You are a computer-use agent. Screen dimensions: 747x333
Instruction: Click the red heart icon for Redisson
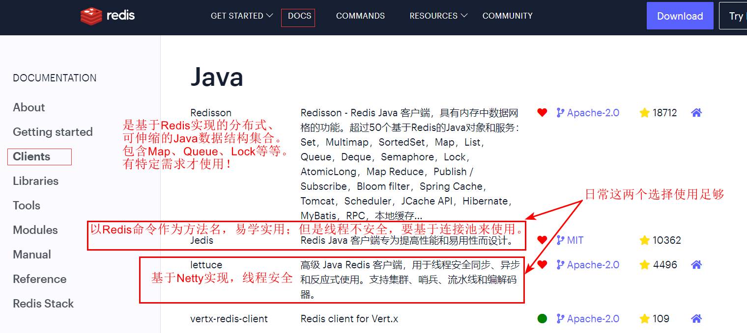click(542, 113)
